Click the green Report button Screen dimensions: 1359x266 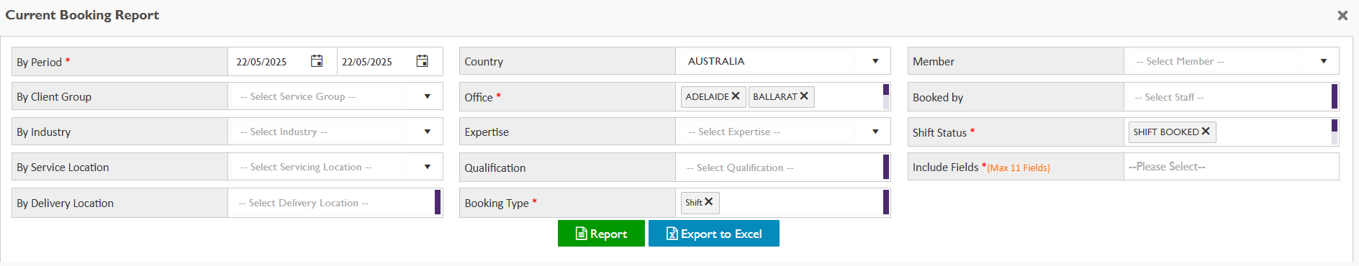pyautogui.click(x=601, y=234)
